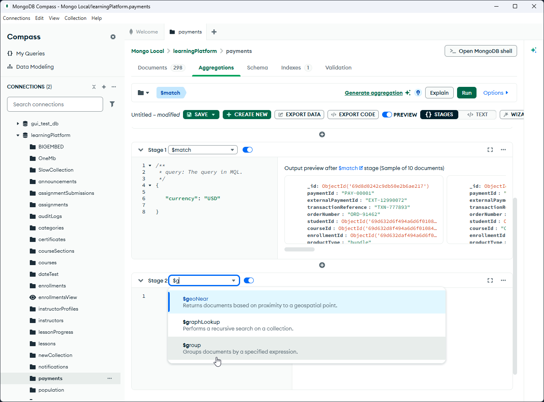Image resolution: width=544 pixels, height=402 pixels.
Task: Open a new tab with plus icon
Action: (x=214, y=32)
